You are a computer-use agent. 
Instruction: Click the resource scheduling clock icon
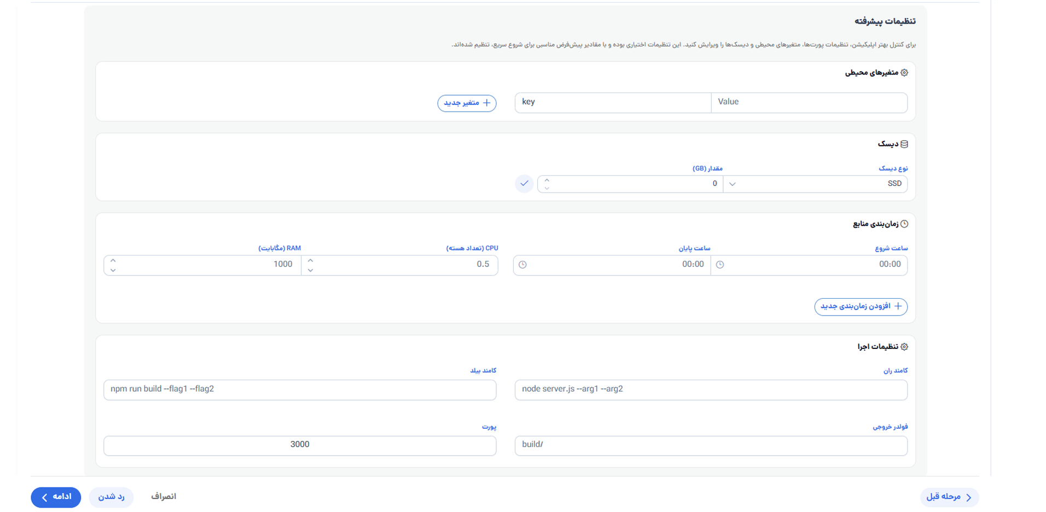point(904,224)
